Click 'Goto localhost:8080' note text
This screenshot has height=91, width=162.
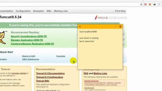tap(88, 32)
